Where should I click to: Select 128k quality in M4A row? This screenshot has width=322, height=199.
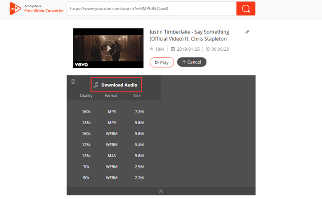tap(86, 156)
